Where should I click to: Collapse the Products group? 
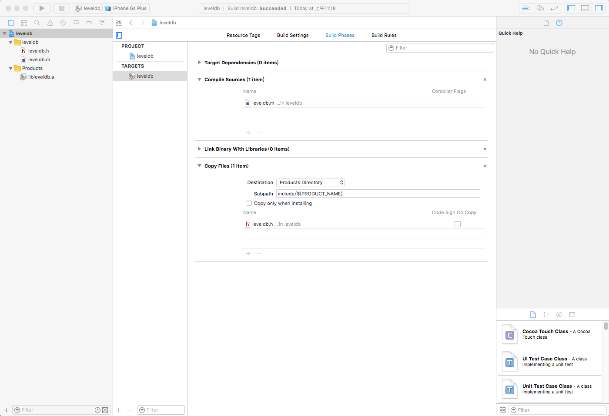click(x=10, y=68)
